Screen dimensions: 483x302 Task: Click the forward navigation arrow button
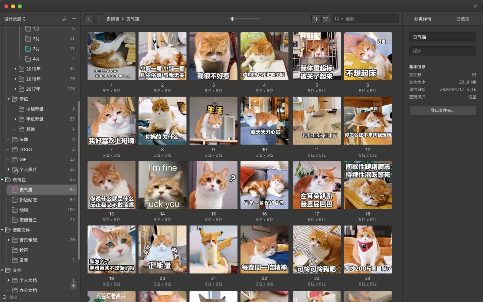[x=99, y=19]
